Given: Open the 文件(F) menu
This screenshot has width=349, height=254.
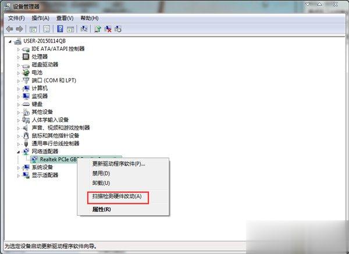Looking at the screenshot, I should coord(16,18).
